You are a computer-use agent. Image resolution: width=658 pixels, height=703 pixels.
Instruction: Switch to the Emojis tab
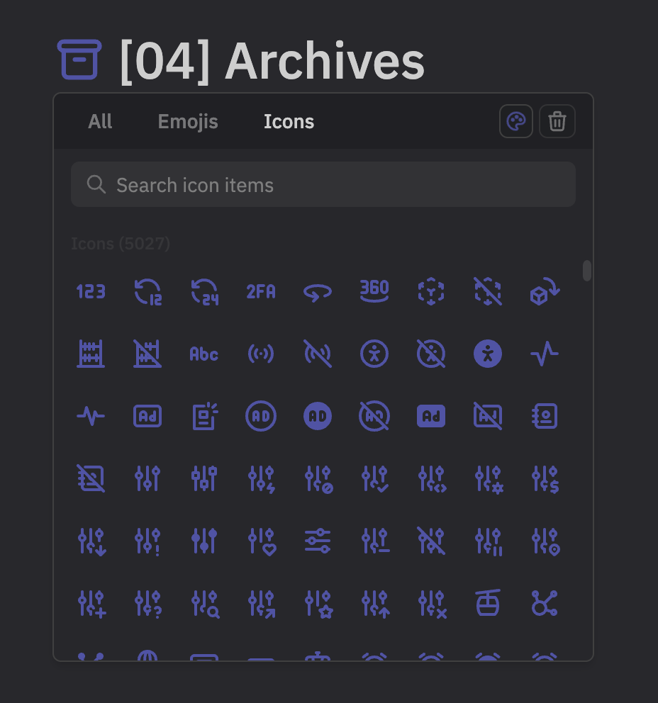tap(187, 121)
